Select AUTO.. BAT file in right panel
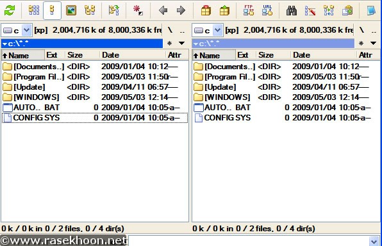This screenshot has height=246, width=382. pyautogui.click(x=286, y=108)
